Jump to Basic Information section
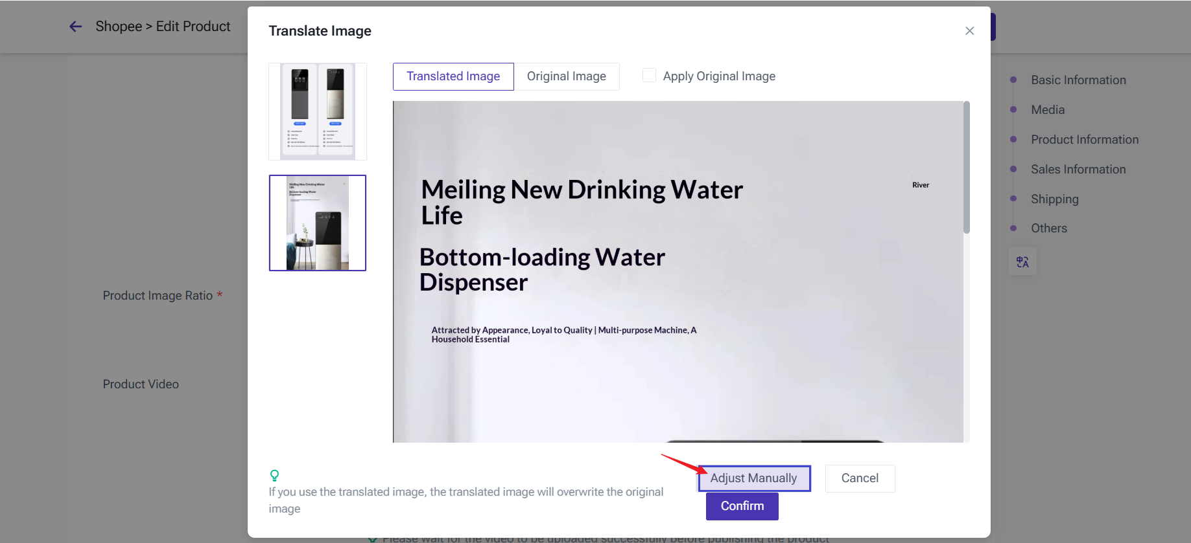This screenshot has width=1191, height=543. [x=1078, y=80]
